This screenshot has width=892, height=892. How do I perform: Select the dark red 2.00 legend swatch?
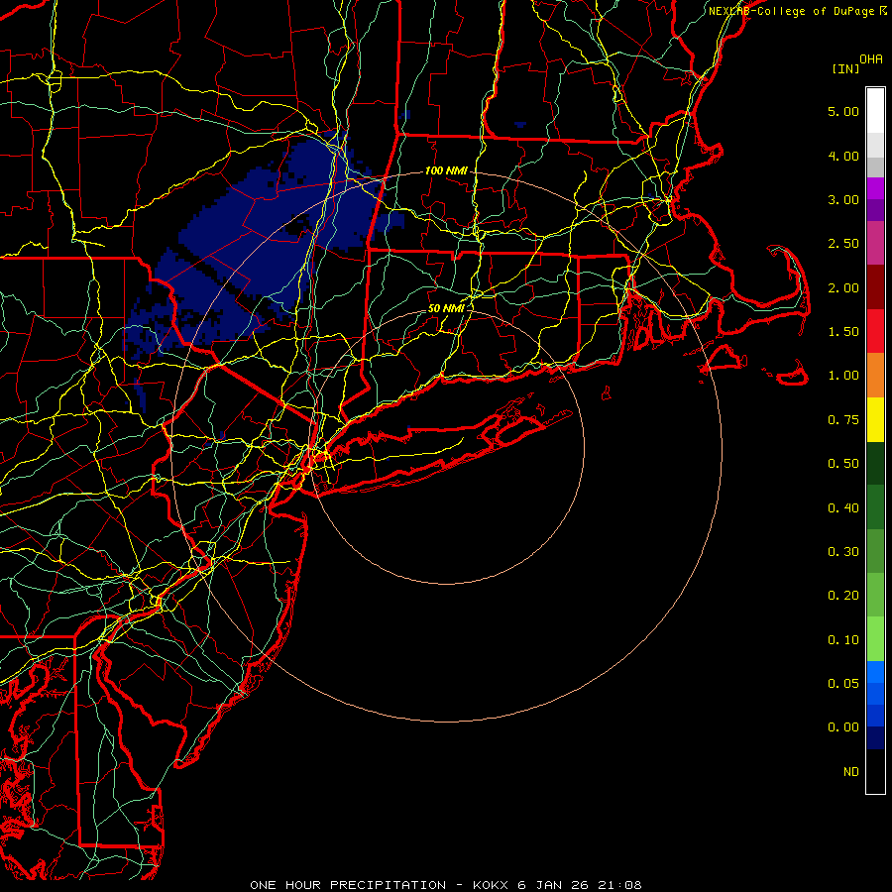coord(875,287)
